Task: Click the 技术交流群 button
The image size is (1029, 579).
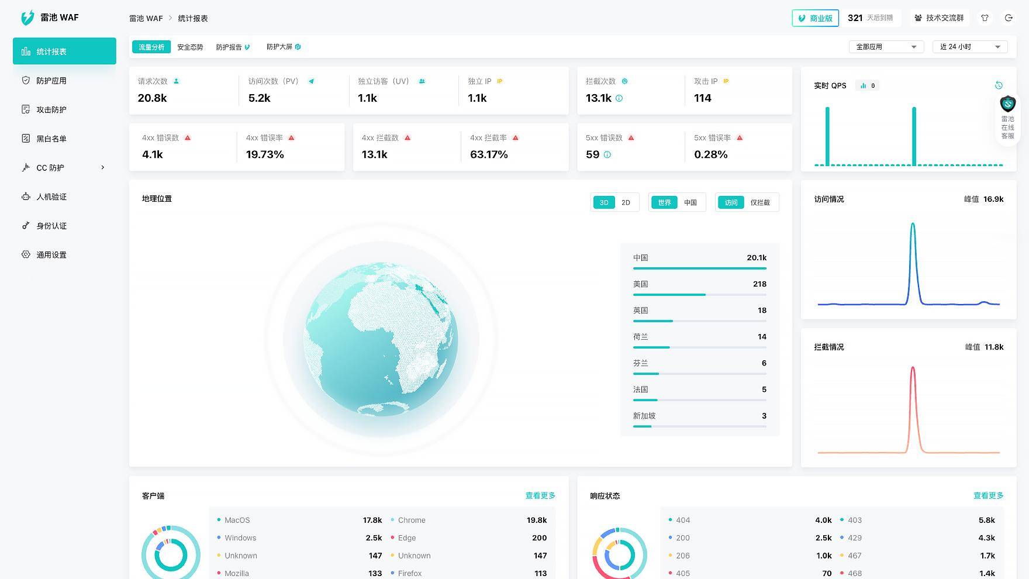Action: 939,18
